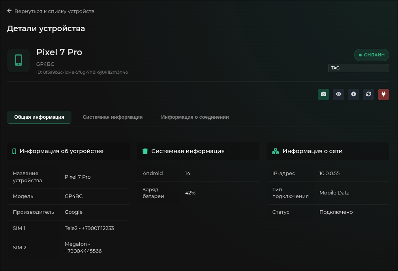
Task: Switch to the Системная информация tab
Action: click(113, 117)
